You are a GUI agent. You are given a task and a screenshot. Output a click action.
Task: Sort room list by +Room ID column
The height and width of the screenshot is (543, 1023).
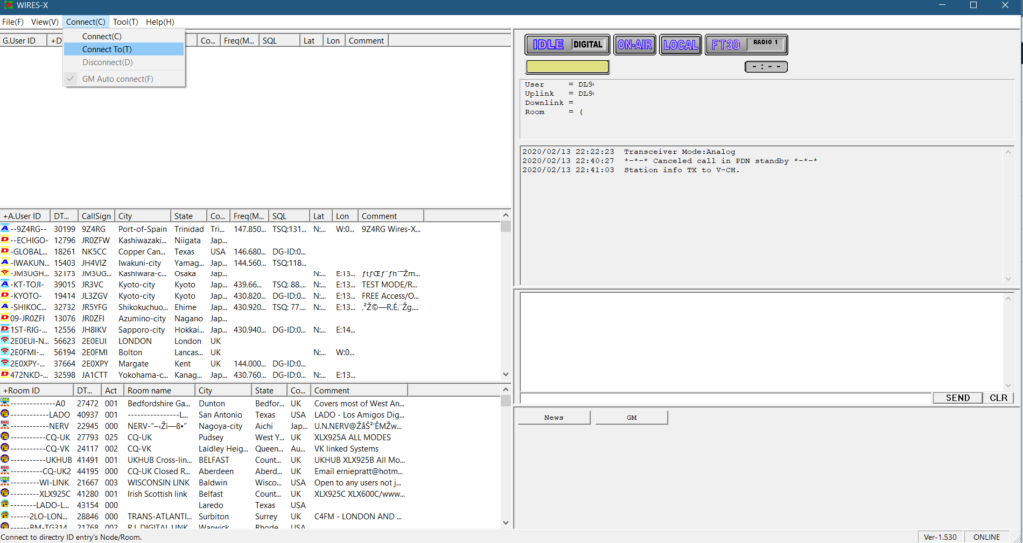36,391
